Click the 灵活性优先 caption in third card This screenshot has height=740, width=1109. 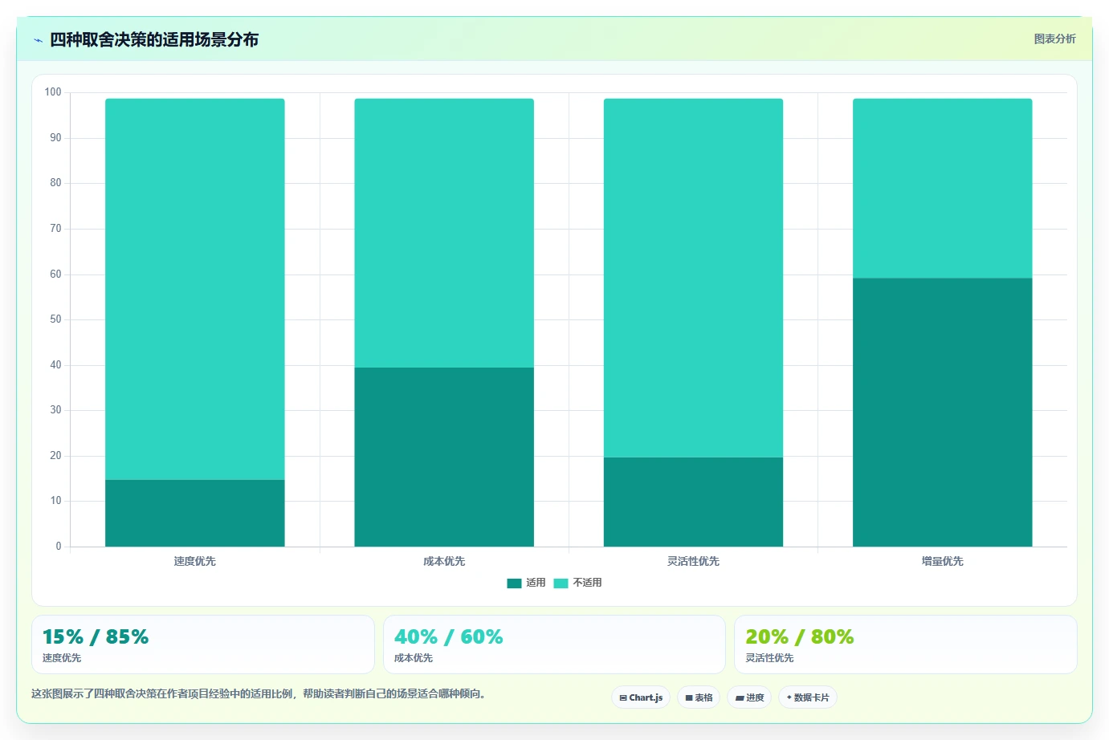point(769,657)
